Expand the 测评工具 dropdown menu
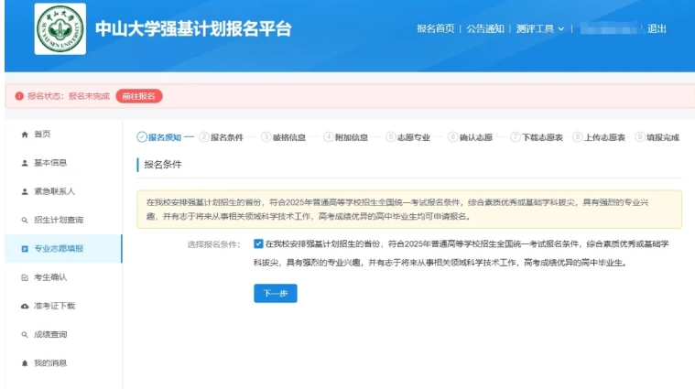695x389 pixels. pos(540,28)
